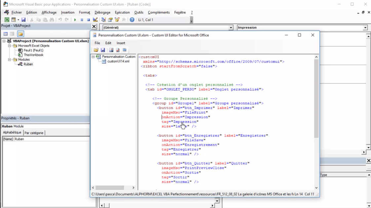Open the Impression procedure dropdown
This screenshot has height=208, width=371.
pyautogui.click(x=365, y=27)
